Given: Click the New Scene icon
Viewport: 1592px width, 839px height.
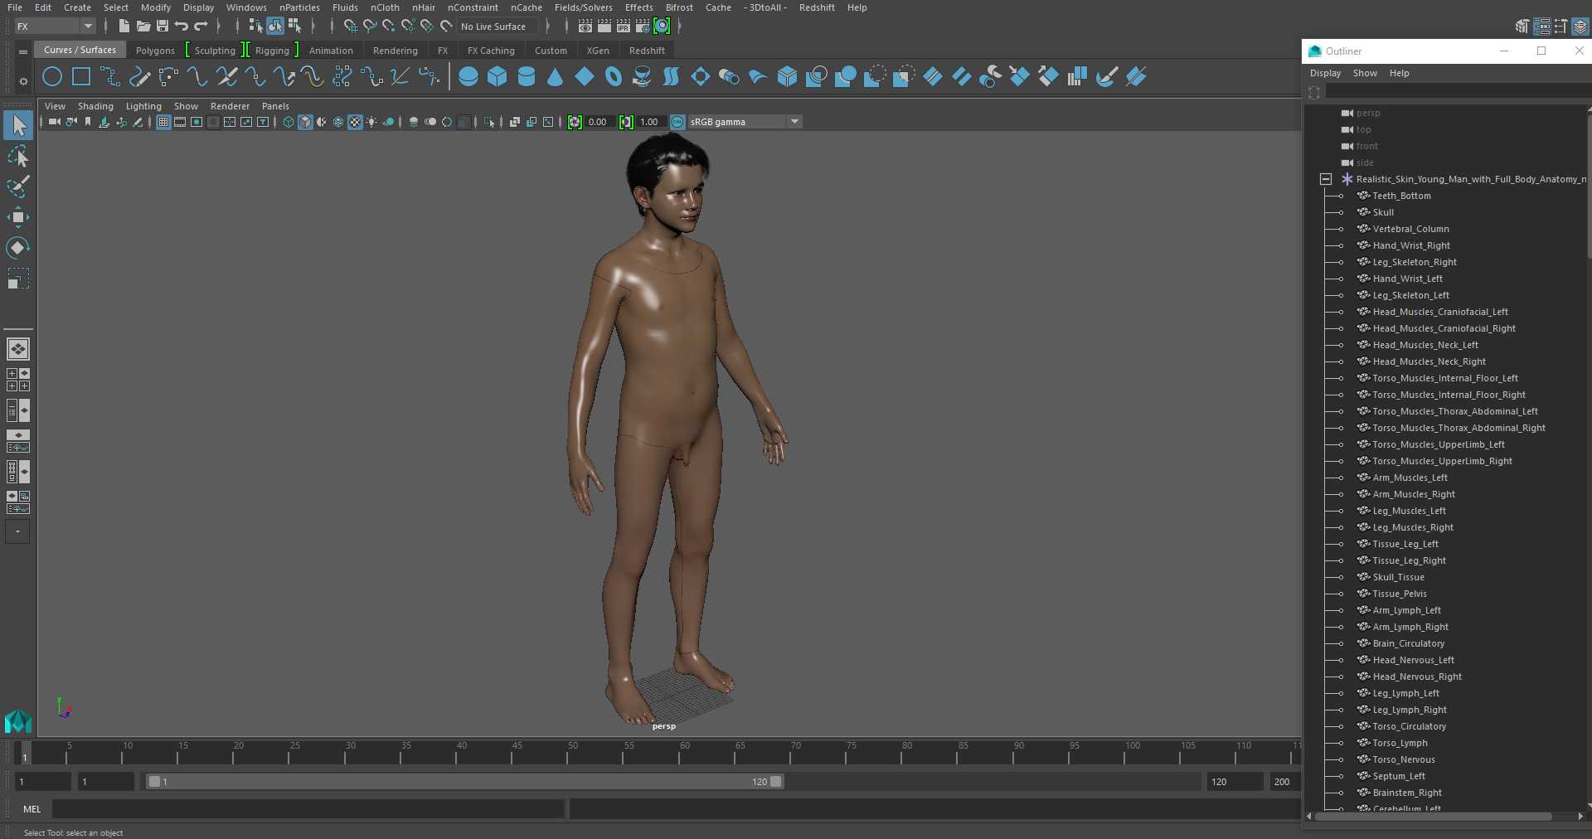Looking at the screenshot, I should (124, 27).
